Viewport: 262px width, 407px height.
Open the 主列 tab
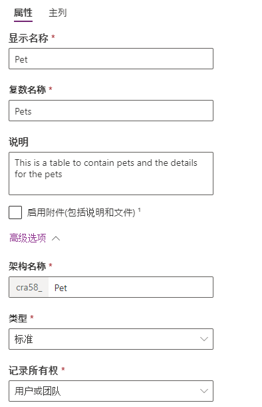tap(58, 13)
